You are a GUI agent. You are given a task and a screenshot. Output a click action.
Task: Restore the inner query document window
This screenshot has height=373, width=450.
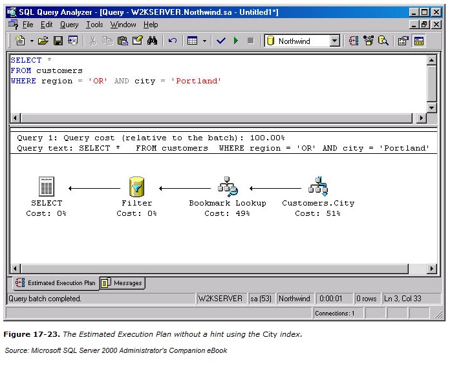pyautogui.click(x=424, y=25)
